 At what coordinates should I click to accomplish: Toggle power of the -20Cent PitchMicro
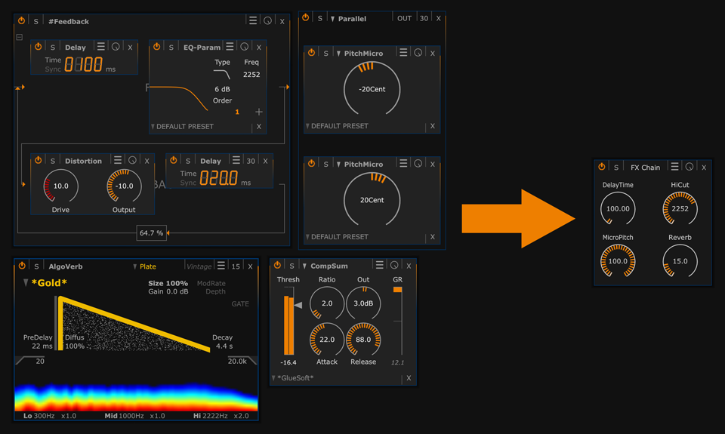coord(312,53)
